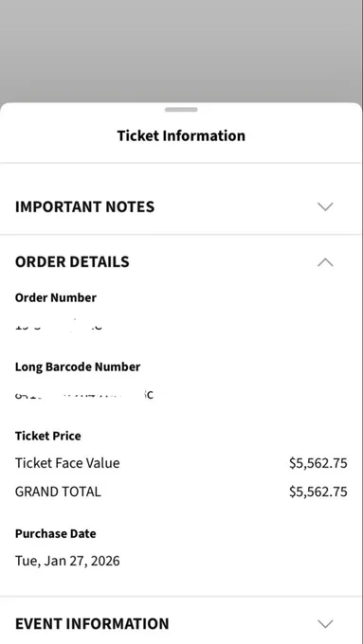Dismiss sheet by tapping gray backdrop

click(181, 49)
